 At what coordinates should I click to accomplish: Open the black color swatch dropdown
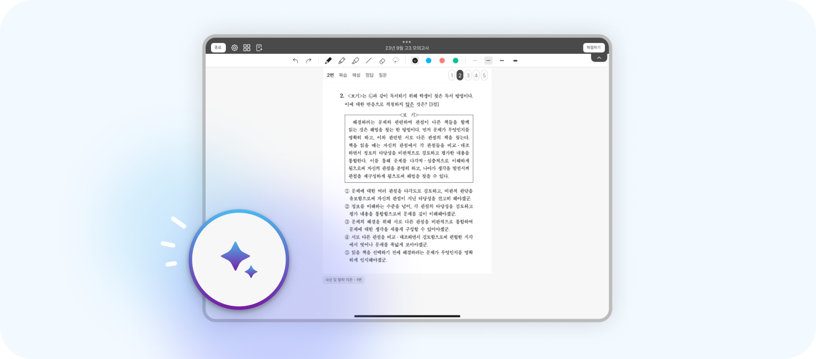click(x=415, y=60)
